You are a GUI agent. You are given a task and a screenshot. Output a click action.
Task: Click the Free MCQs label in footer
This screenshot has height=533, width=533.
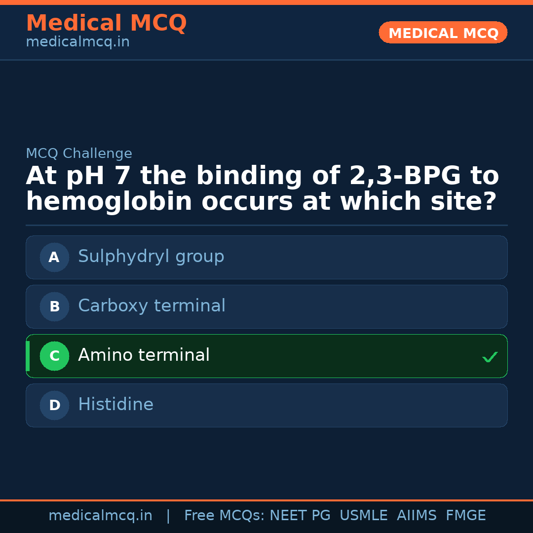point(224,516)
